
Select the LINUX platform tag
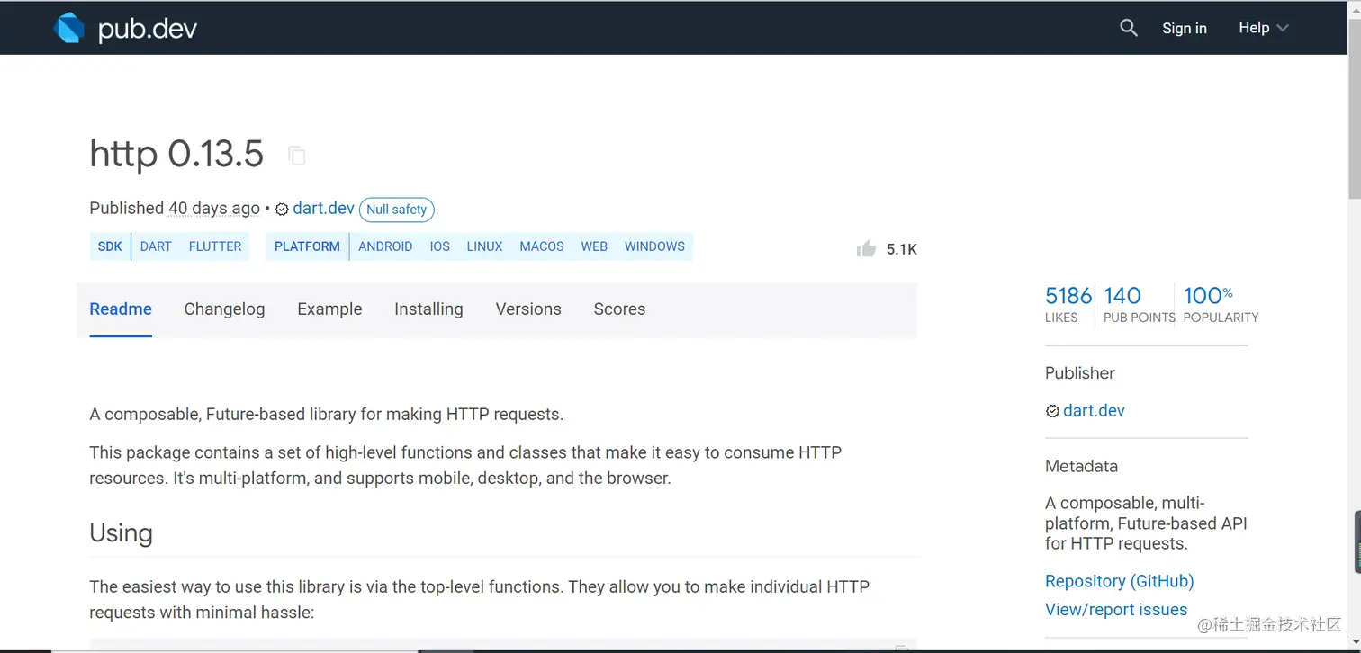tap(484, 246)
